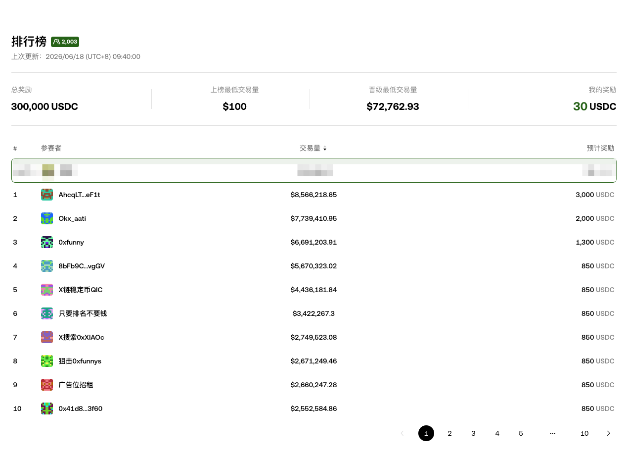Open avatar of AhcqLT...eF1t
The height and width of the screenshot is (459, 627).
click(47, 195)
